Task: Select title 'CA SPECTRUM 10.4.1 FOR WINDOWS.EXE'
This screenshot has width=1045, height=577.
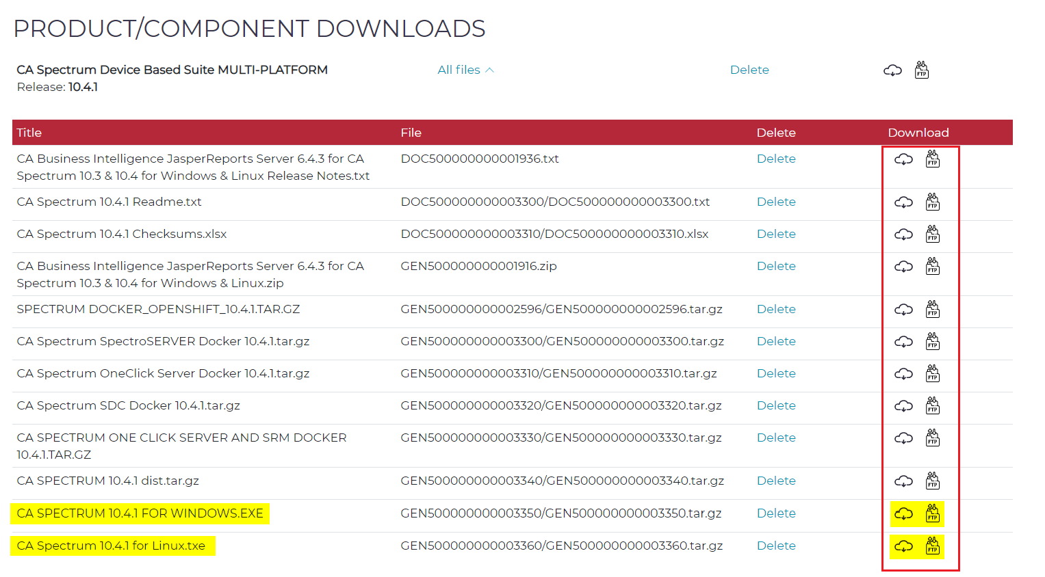Action: tap(140, 513)
